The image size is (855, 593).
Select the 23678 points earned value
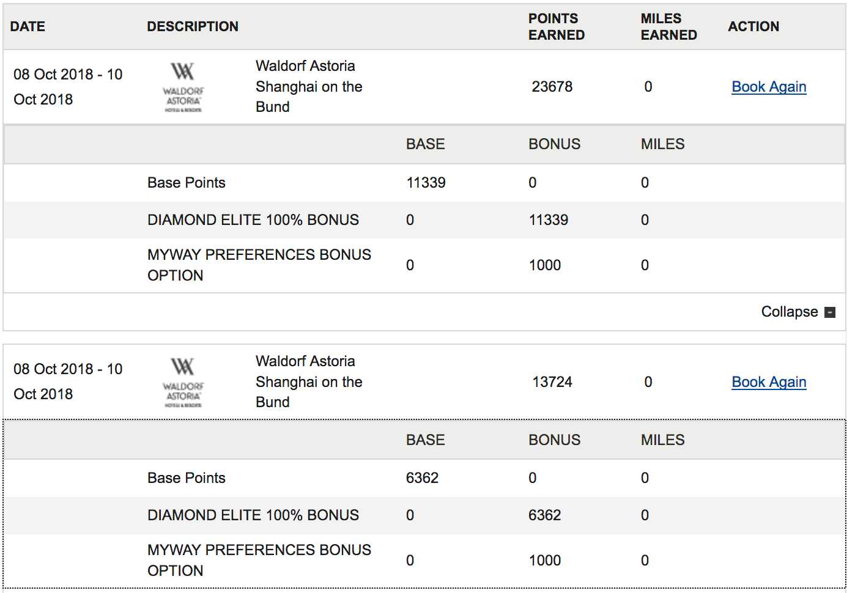(x=552, y=87)
